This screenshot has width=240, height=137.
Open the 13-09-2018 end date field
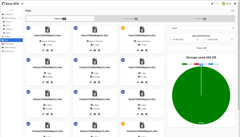coord(218,40)
